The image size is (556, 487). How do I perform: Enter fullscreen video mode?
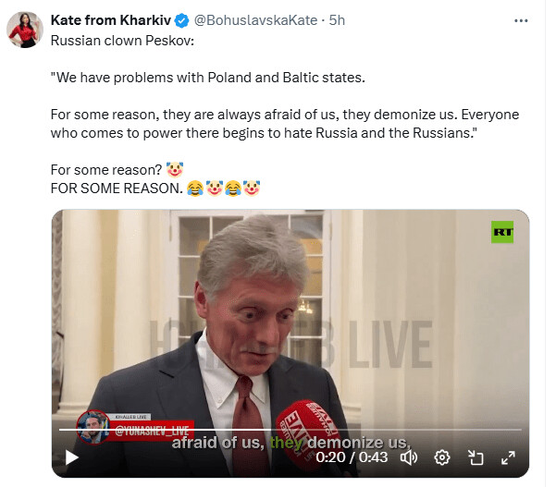tap(508, 457)
